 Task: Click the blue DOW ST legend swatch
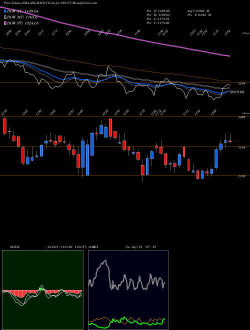point(5,11)
